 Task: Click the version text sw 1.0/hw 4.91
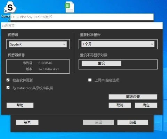[49, 69]
